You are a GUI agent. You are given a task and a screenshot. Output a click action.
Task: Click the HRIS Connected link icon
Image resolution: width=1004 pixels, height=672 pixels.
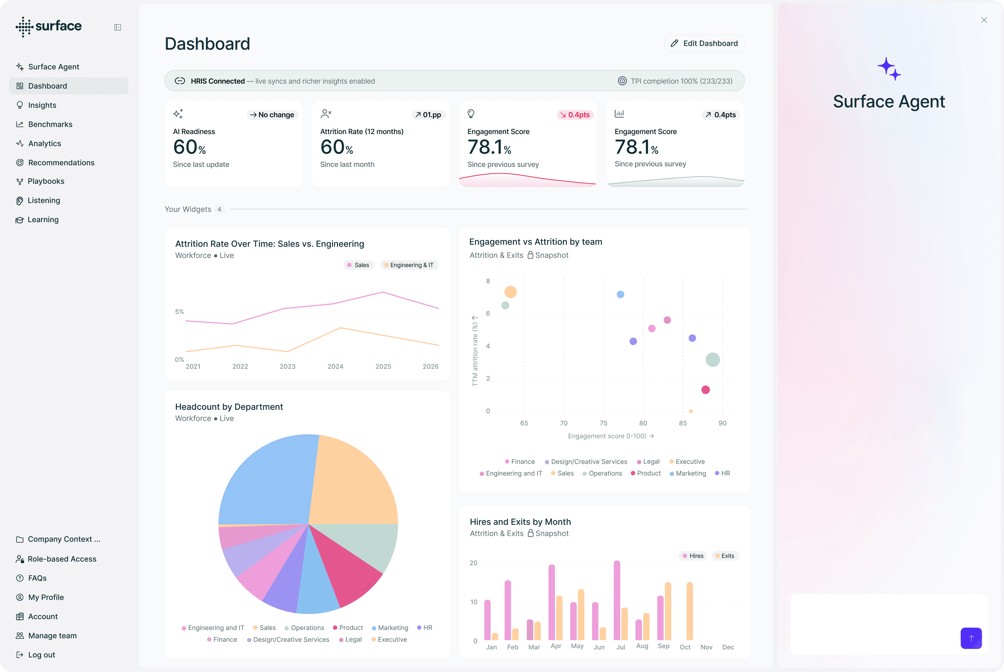coord(180,81)
